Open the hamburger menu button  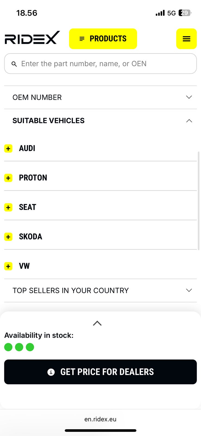click(x=186, y=39)
